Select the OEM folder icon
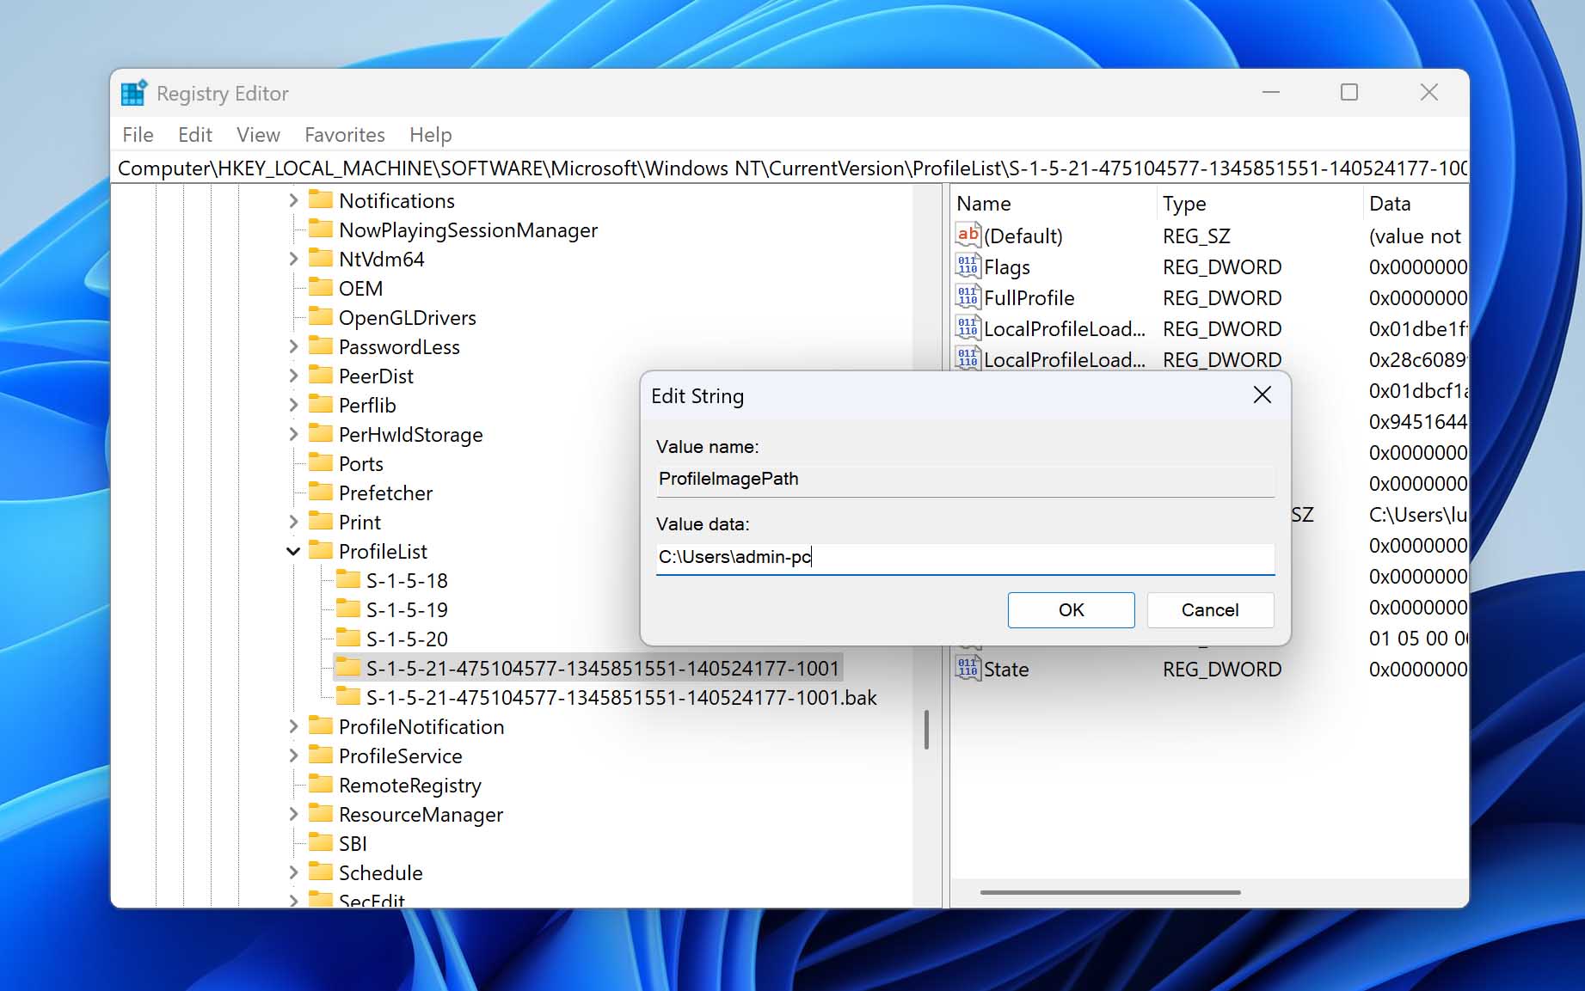The height and width of the screenshot is (991, 1585). tap(321, 287)
